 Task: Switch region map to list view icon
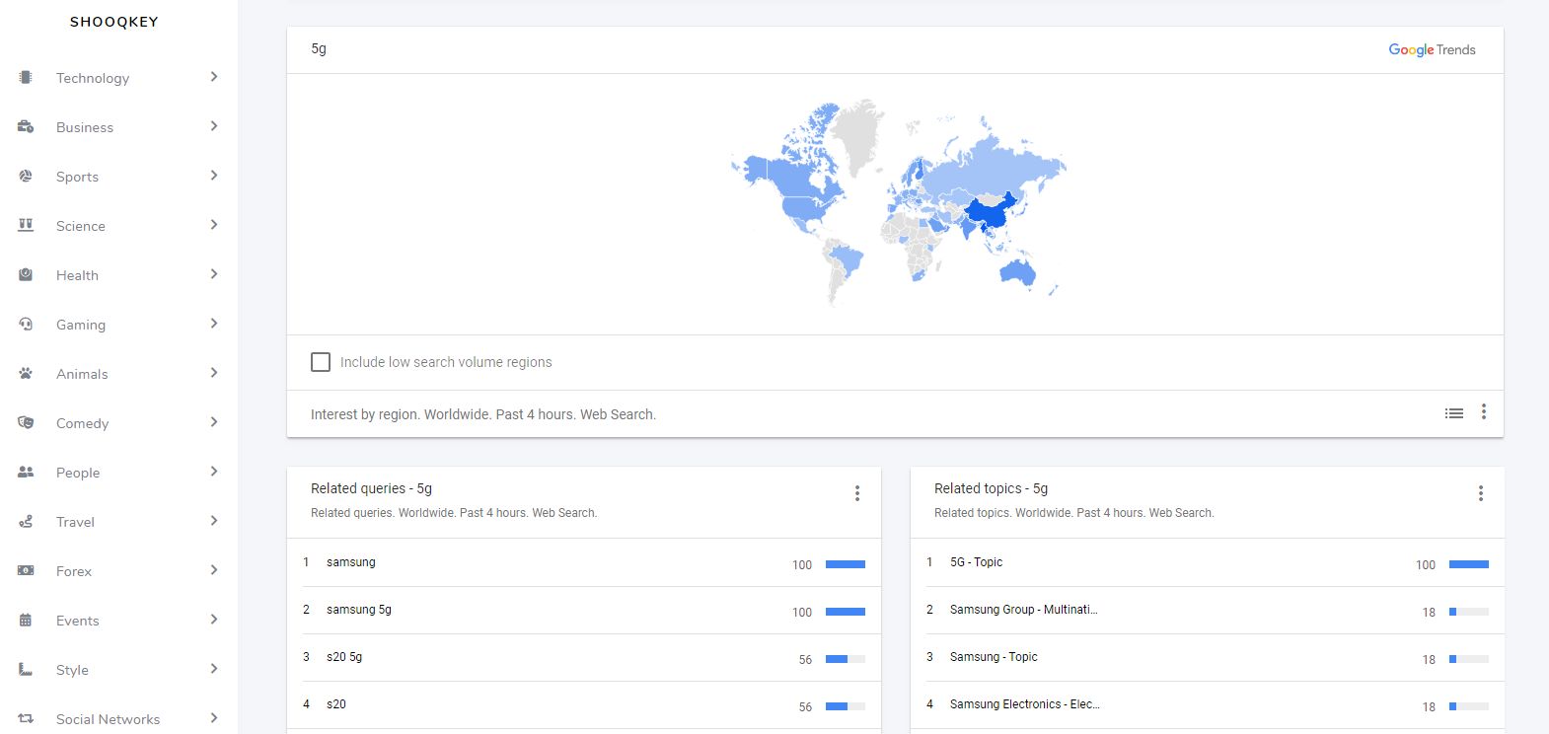coord(1454,413)
